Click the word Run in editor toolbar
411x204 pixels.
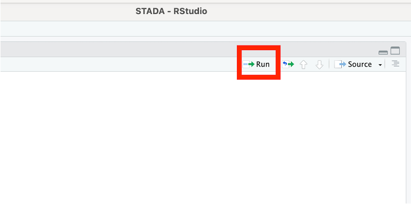pos(263,64)
